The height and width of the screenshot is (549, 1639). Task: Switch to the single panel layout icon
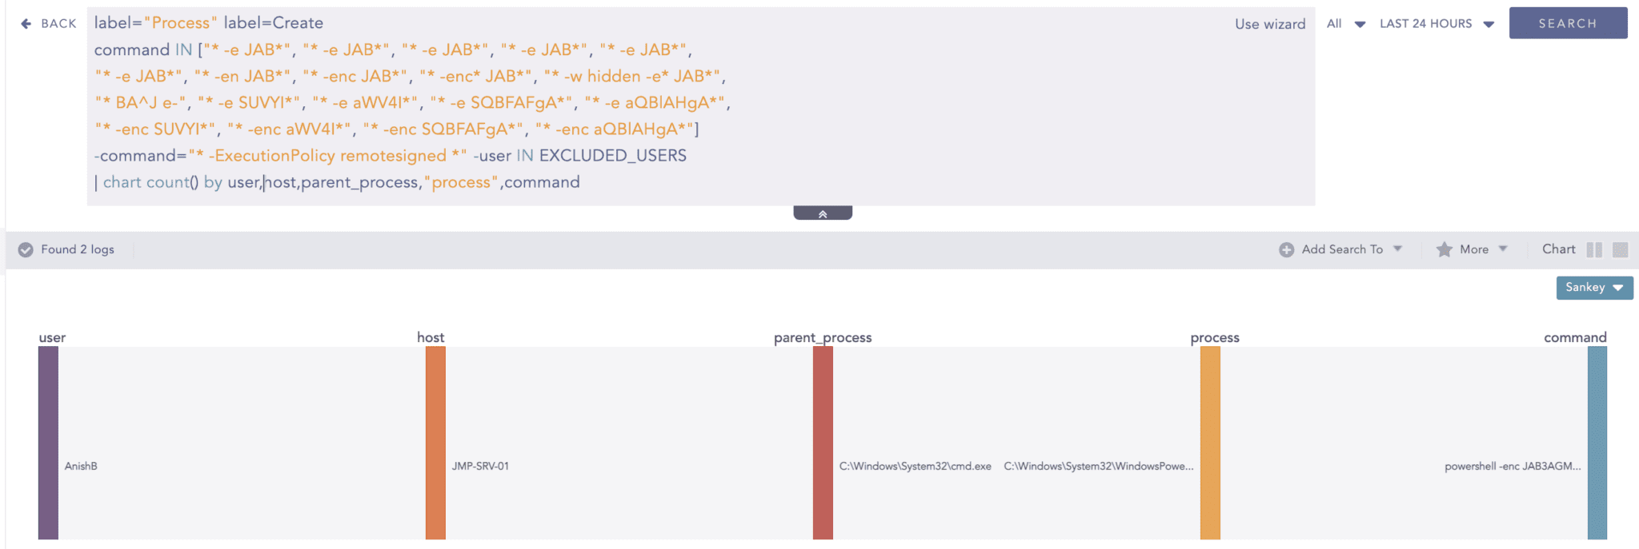click(1621, 250)
